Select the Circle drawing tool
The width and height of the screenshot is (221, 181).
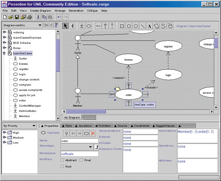[136, 26]
